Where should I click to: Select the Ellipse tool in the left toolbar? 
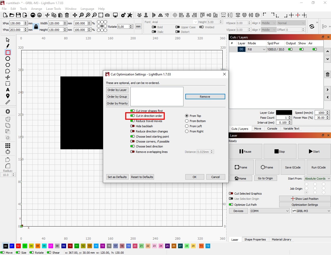[x=8, y=59]
